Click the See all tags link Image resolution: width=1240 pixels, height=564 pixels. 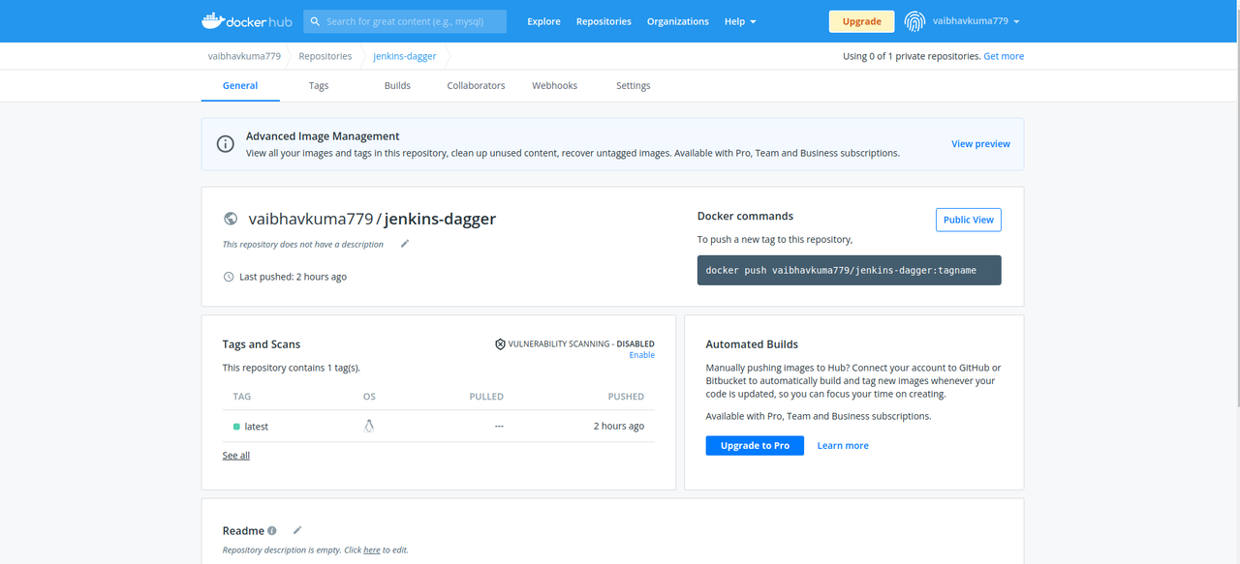(236, 456)
